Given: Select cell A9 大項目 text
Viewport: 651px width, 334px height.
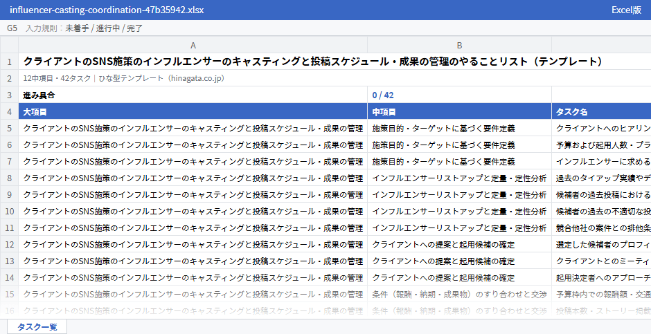Looking at the screenshot, I should (193, 194).
